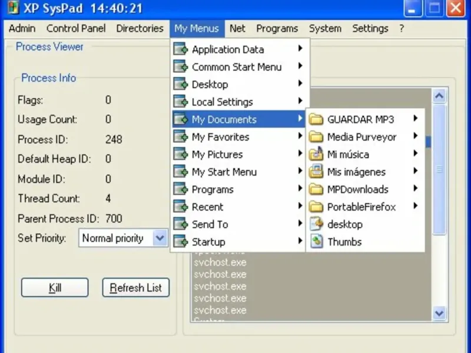
Task: Expand the Mi música submenu arrow
Action: pos(415,154)
